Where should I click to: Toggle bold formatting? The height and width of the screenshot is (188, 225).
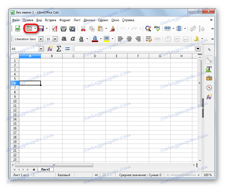tap(64, 39)
